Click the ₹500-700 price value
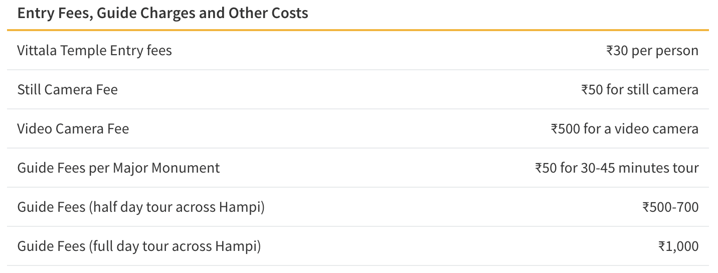 click(x=670, y=207)
